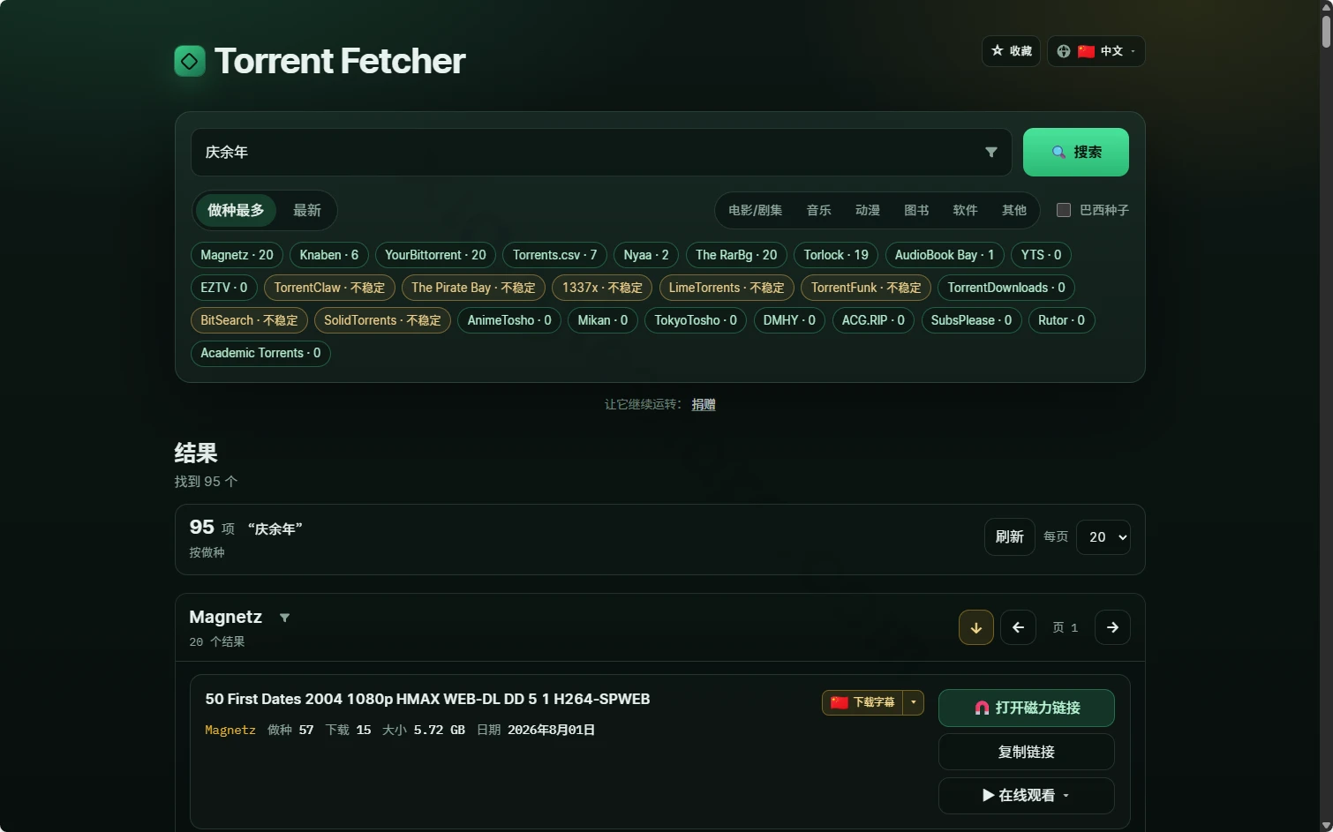Click the 1337x · 不稳定 chip
Viewport: 1333px width, 832px height.
pyautogui.click(x=602, y=288)
